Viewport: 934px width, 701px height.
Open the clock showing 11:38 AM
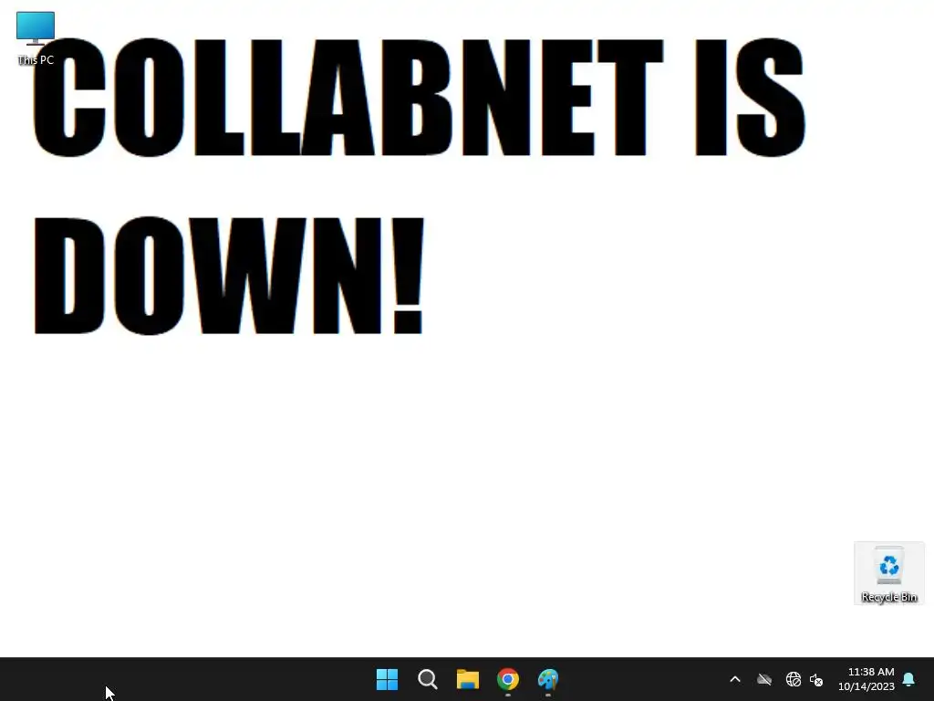point(867,679)
